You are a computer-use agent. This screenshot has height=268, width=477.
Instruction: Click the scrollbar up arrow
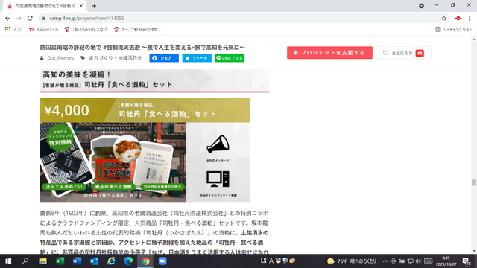click(474, 39)
